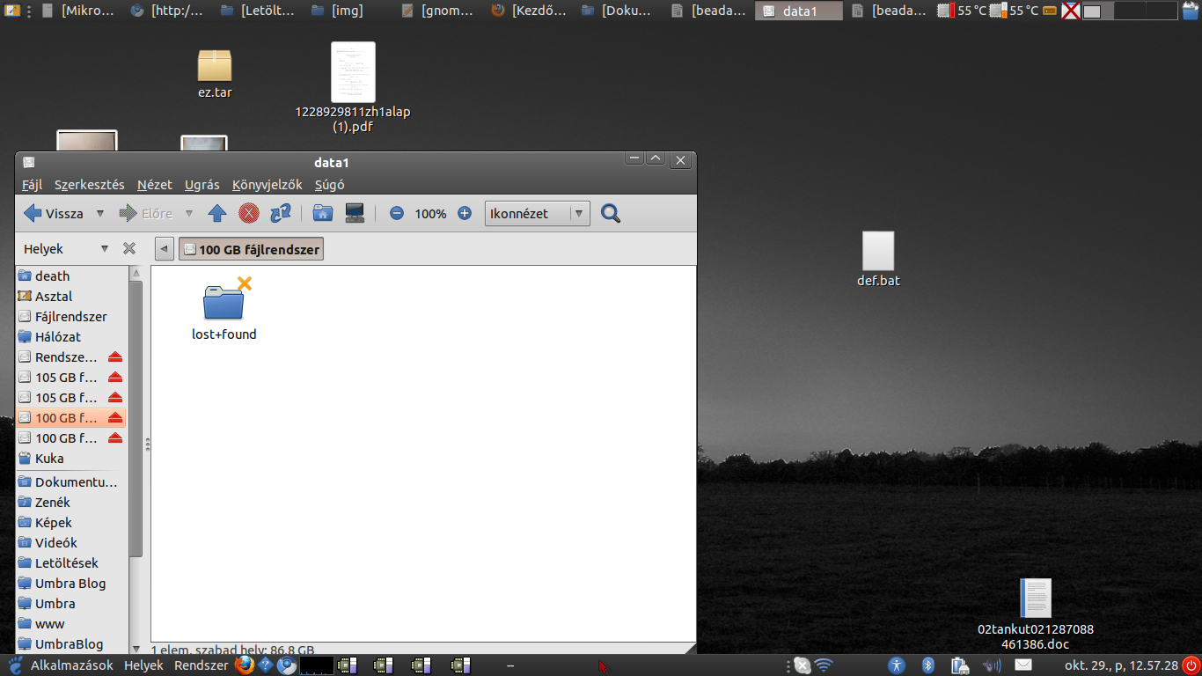
Task: Close the Helyek side pane
Action: (129, 249)
